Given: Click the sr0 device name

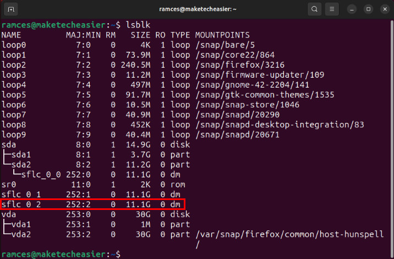Looking at the screenshot, I should [9, 185].
